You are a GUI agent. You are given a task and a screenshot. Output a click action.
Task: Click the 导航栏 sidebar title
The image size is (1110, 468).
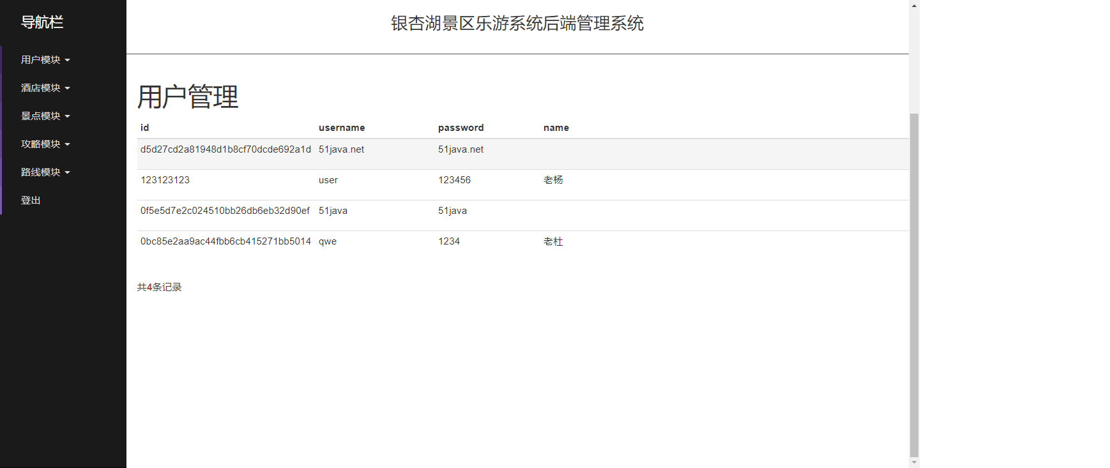(x=42, y=22)
